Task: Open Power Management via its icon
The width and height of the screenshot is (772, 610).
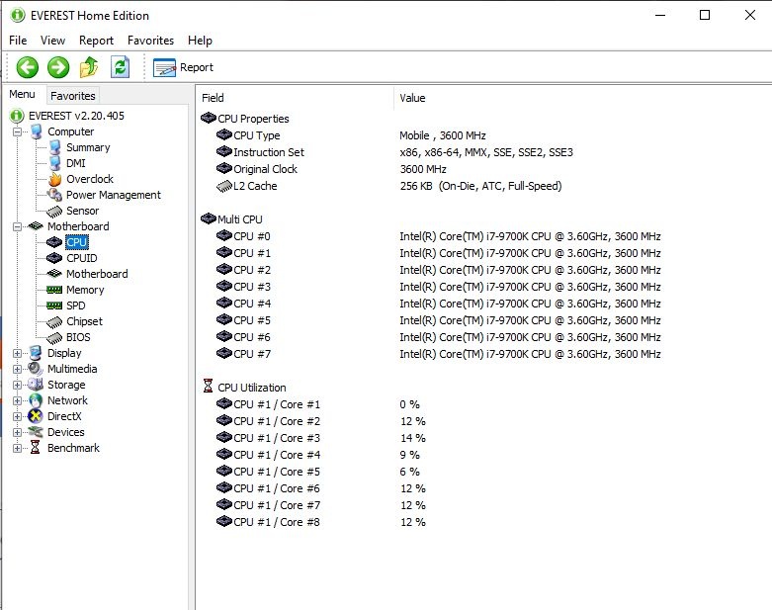Action: (x=54, y=195)
